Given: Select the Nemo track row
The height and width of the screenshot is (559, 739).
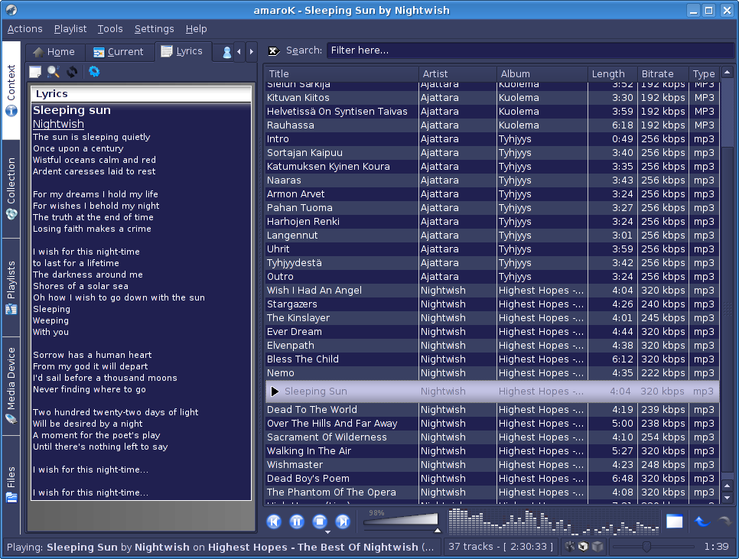Looking at the screenshot, I should [492, 373].
